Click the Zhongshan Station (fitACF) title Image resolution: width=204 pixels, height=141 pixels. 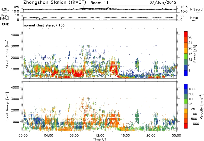pyautogui.click(x=55, y=2)
